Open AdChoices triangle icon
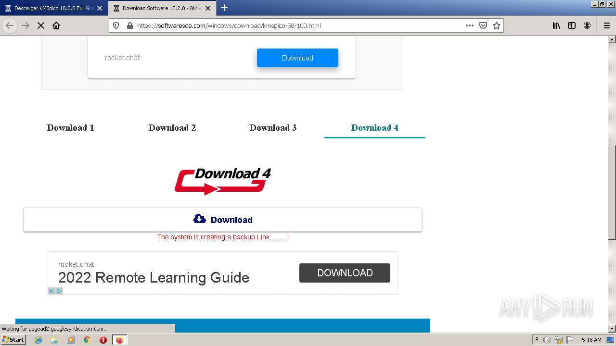Image resolution: width=616 pixels, height=346 pixels. pyautogui.click(x=59, y=291)
